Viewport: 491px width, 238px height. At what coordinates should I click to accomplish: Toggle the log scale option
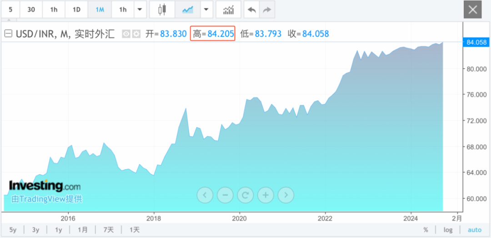(448, 230)
